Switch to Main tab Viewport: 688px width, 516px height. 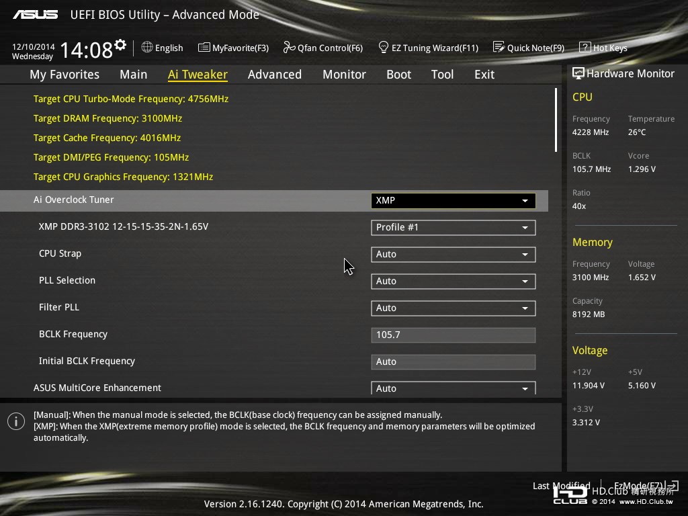point(134,75)
